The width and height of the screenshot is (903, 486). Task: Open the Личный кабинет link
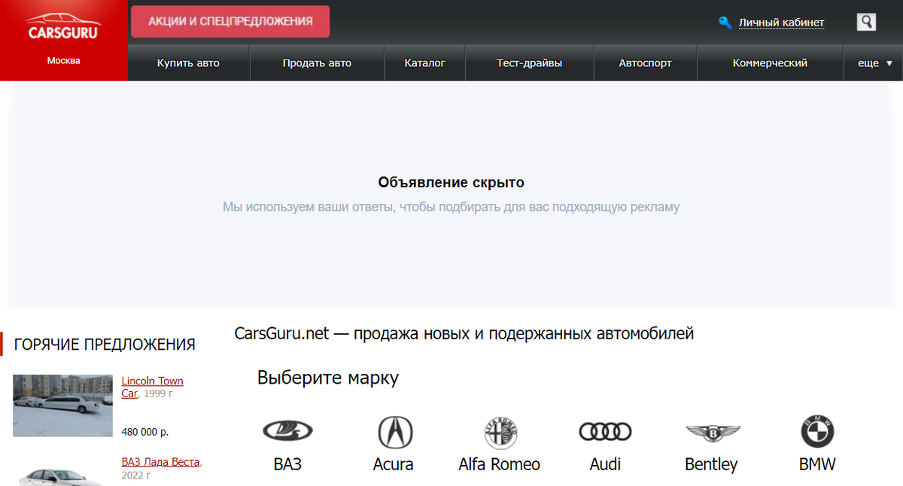[780, 22]
